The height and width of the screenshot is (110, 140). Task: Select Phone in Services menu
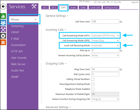(24, 19)
